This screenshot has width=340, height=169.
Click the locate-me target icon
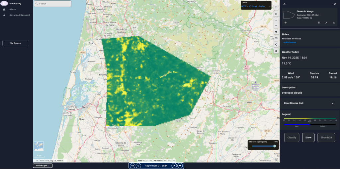pos(276,14)
